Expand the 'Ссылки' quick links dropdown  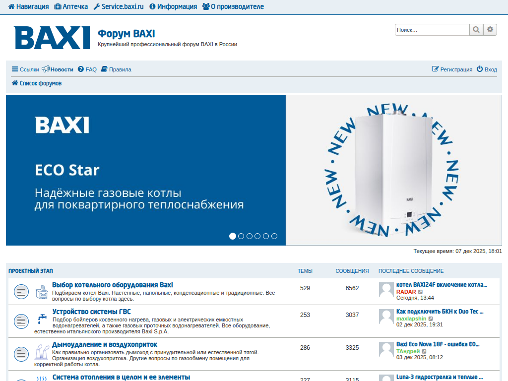pos(25,69)
